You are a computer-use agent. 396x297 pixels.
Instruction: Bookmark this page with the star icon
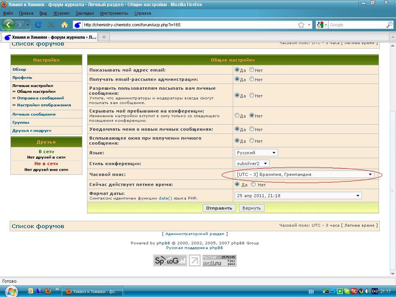tap(301, 25)
